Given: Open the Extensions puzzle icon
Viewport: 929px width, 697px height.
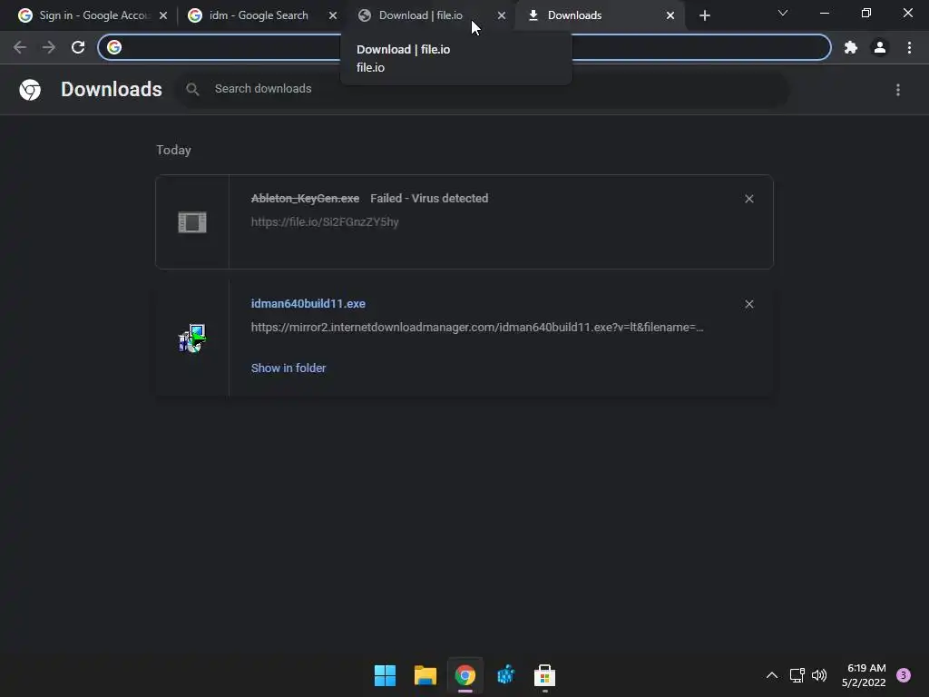Looking at the screenshot, I should click(x=851, y=47).
